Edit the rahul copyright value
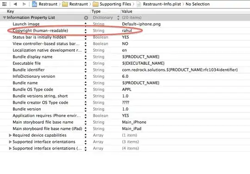Screen dimensions: 250x174 click(x=127, y=31)
